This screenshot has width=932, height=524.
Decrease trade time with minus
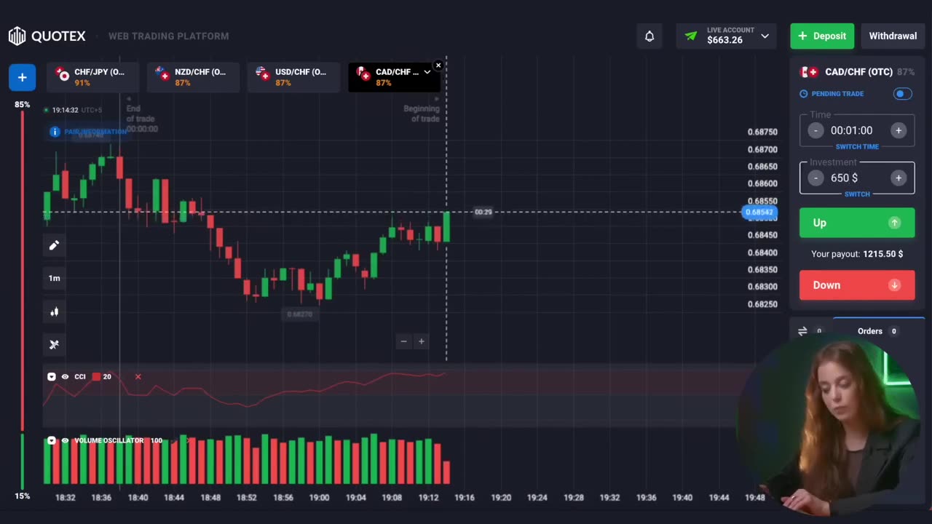815,130
